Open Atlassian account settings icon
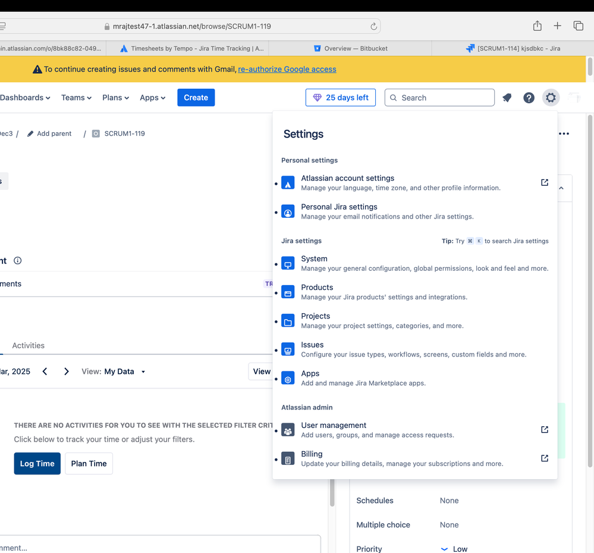594x553 pixels. 288,182
